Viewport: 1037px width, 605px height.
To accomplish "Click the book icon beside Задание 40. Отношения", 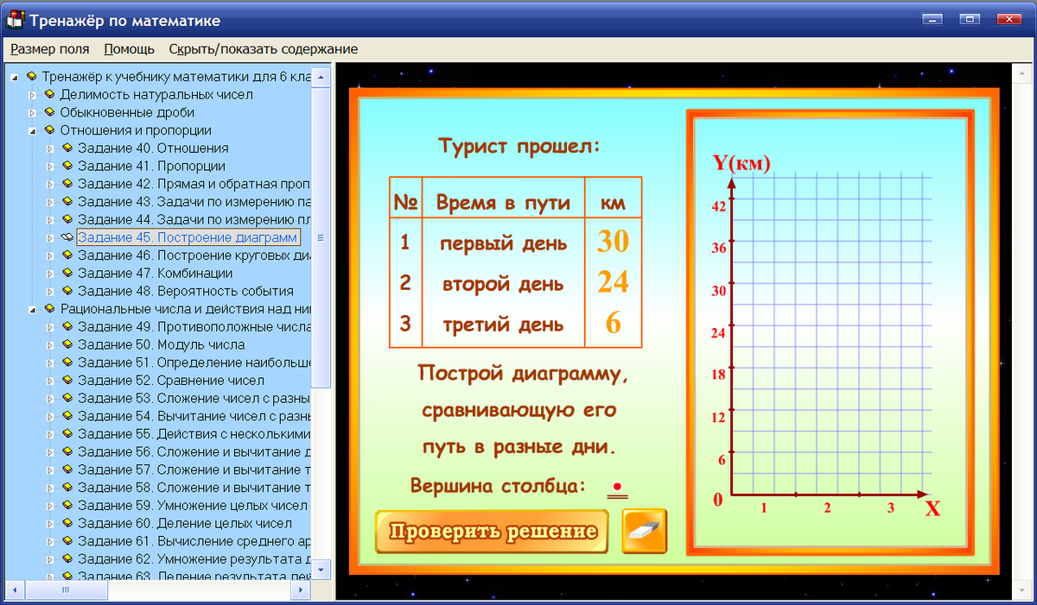I will 67,148.
